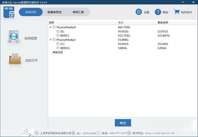Image resolution: width=198 pixels, height=137 pixels.
Task: Click the MS SQL application logo
Action: point(9,12)
